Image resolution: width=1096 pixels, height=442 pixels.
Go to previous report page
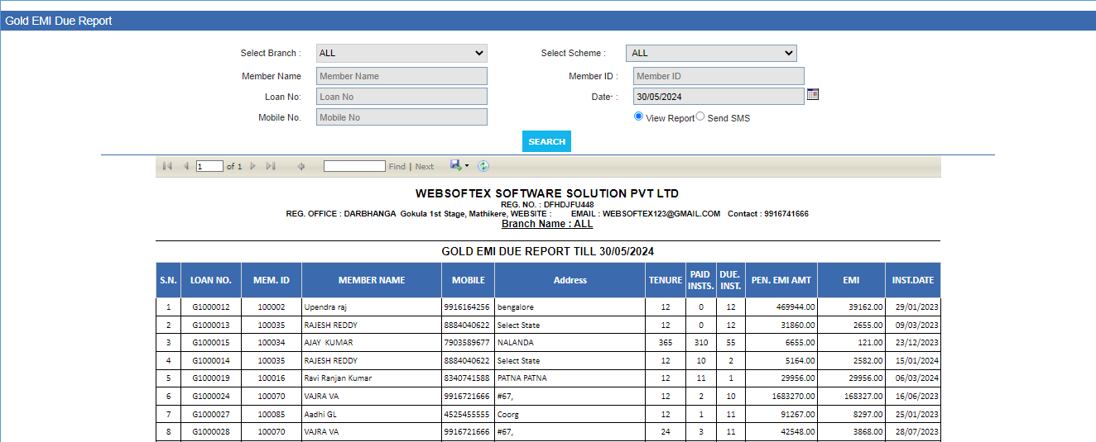tap(185, 166)
